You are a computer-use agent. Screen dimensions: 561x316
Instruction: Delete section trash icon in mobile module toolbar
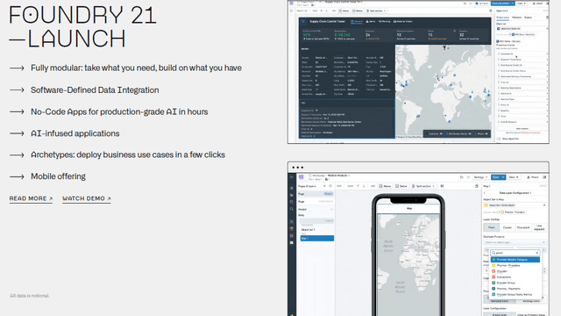point(477,186)
